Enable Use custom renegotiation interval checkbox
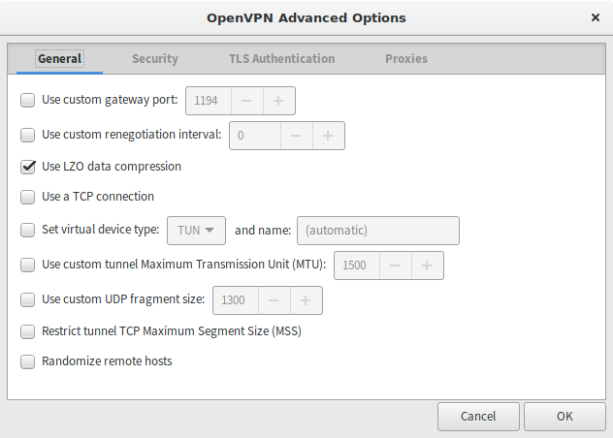This screenshot has height=438, width=613. coord(28,135)
